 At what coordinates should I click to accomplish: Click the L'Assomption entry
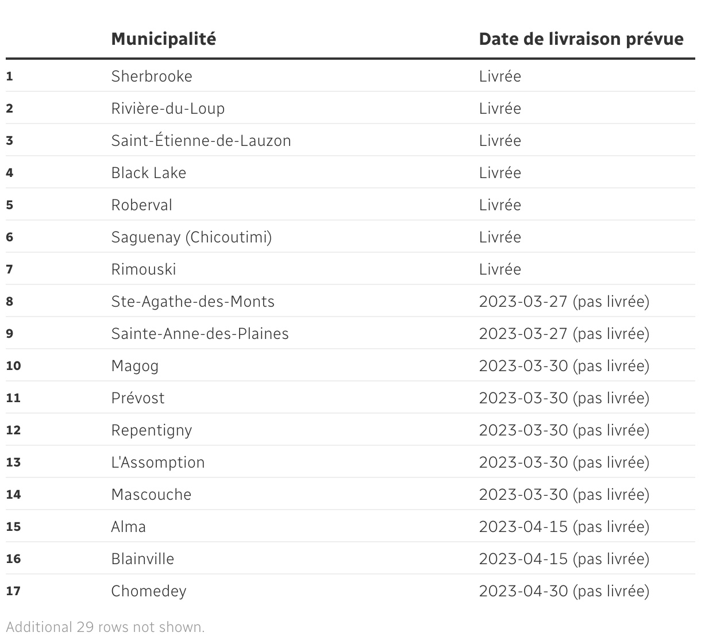[158, 462]
